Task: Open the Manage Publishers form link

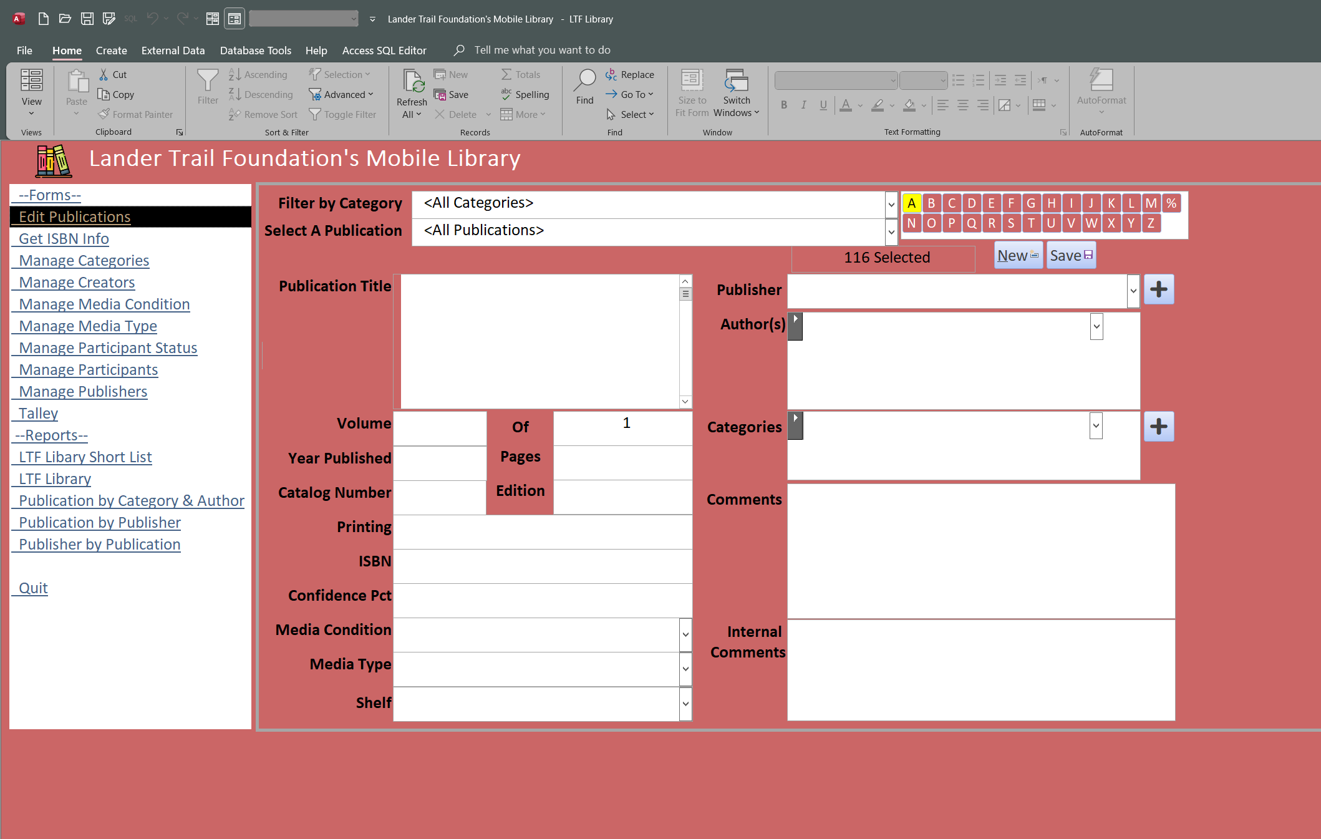Action: pos(83,392)
